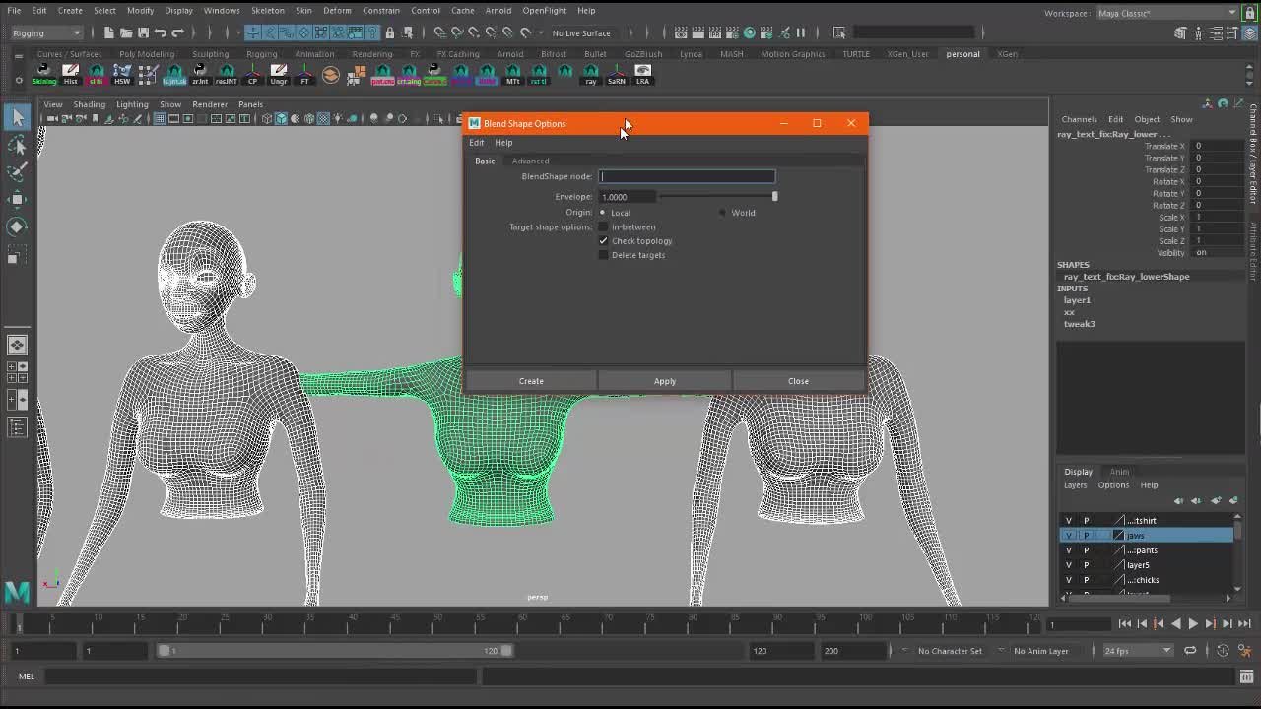The image size is (1261, 709).
Task: Click the Create button in Blend Shape Options
Action: point(531,381)
